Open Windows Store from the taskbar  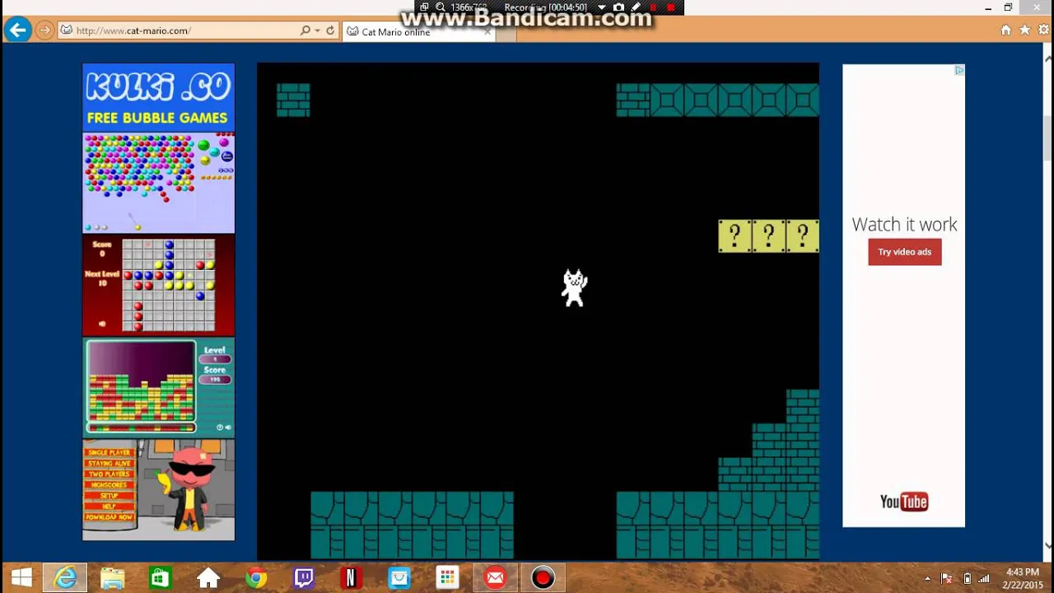(x=160, y=578)
